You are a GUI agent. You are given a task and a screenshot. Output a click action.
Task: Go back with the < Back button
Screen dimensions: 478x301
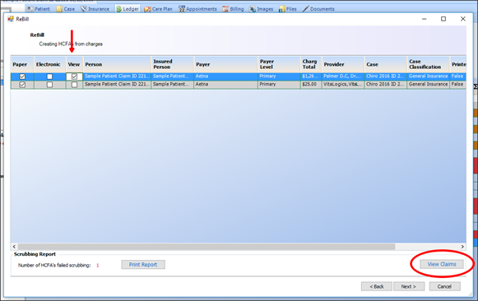tap(377, 286)
